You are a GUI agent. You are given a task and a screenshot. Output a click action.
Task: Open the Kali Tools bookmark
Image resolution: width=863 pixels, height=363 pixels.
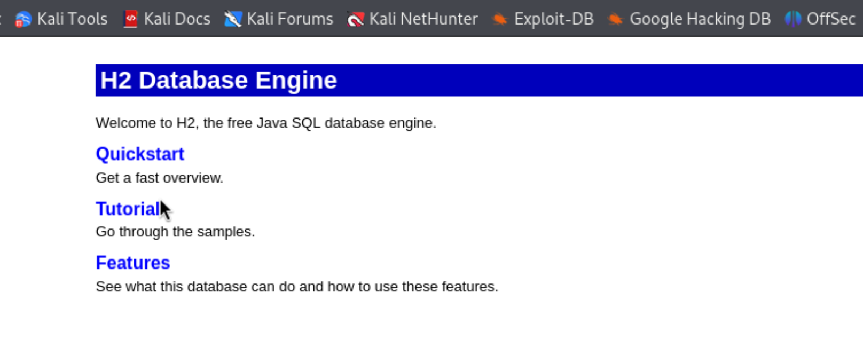pyautogui.click(x=61, y=19)
